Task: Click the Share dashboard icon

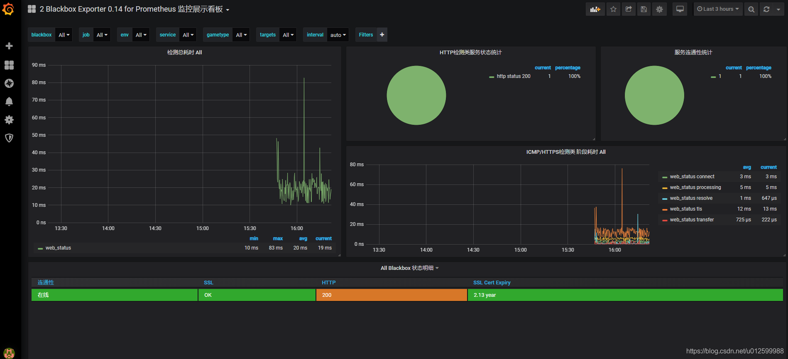Action: (x=629, y=9)
